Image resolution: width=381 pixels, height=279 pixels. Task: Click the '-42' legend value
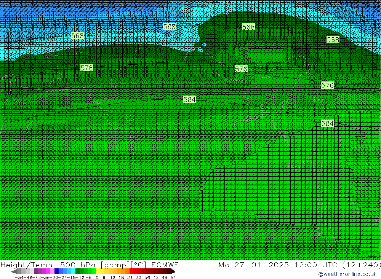[37, 277]
